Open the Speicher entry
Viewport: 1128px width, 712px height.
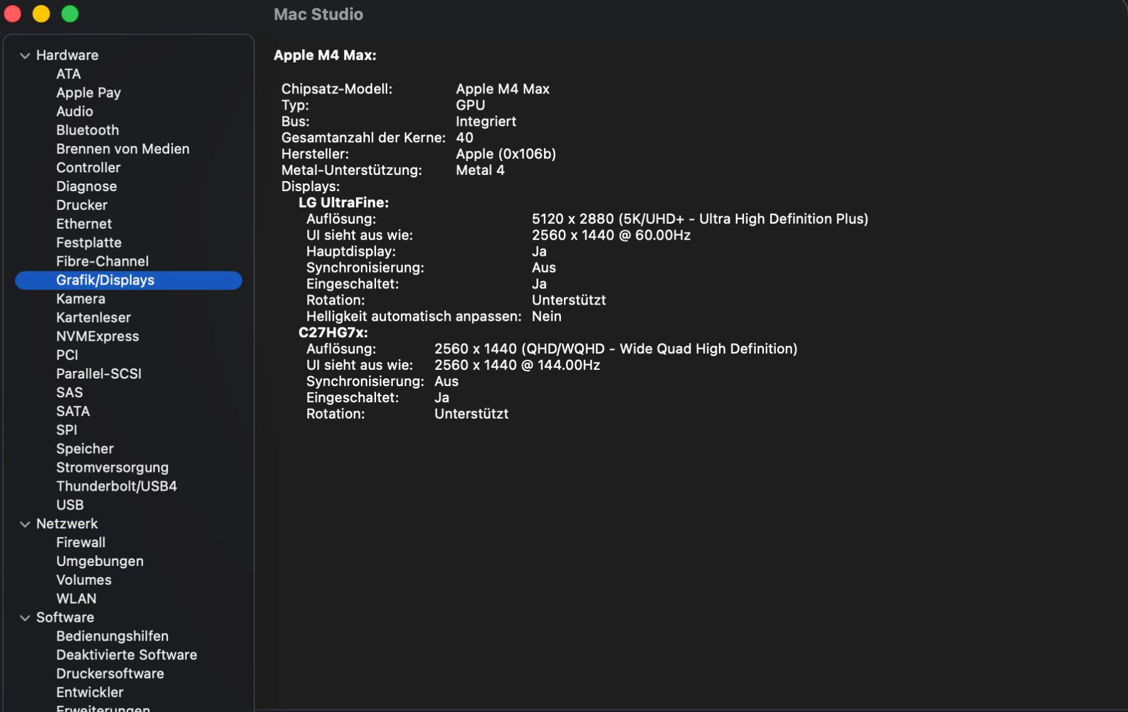[x=85, y=449]
